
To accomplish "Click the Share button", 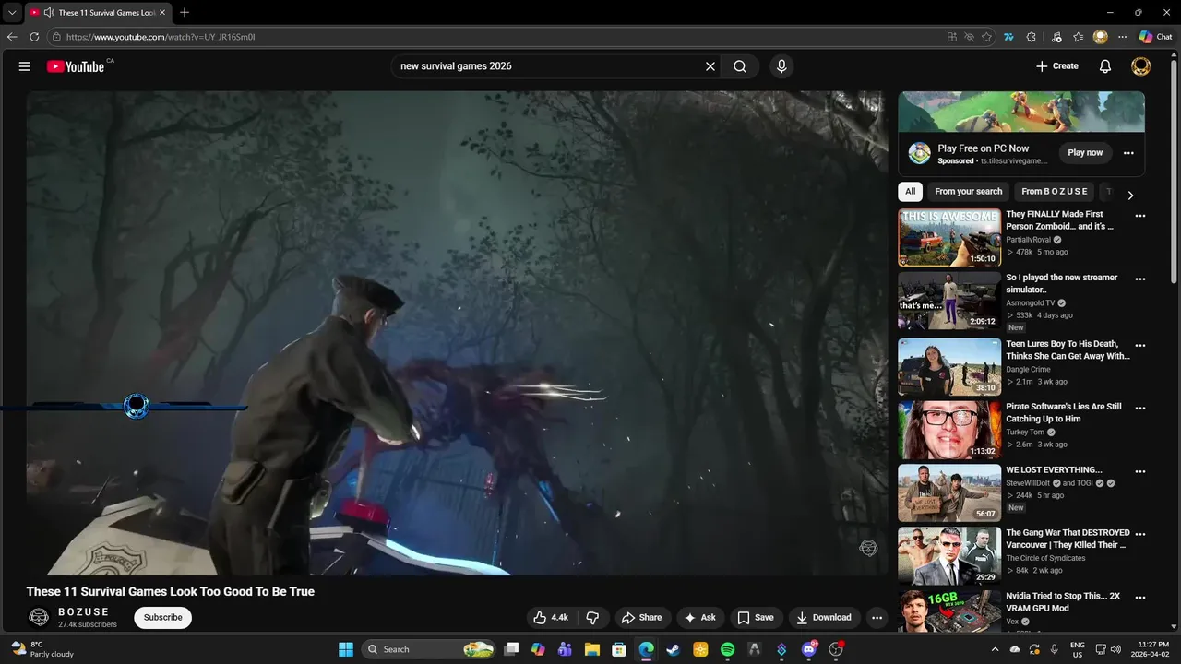I will pos(641,618).
